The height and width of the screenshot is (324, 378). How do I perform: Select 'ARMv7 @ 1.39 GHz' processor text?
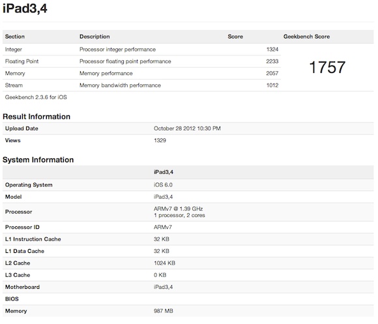[178, 209]
